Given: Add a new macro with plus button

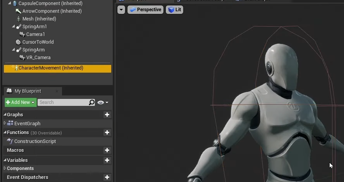Looking at the screenshot, I should tap(107, 150).
